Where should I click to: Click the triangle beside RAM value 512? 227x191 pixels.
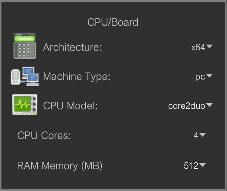point(202,165)
